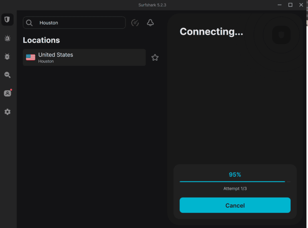Click the Locations heading
Viewport: 308px width, 228px height.
41,40
